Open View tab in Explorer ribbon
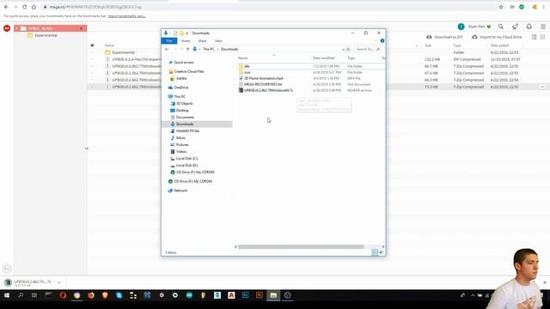Viewport: 550px width, 309px height. coord(218,41)
